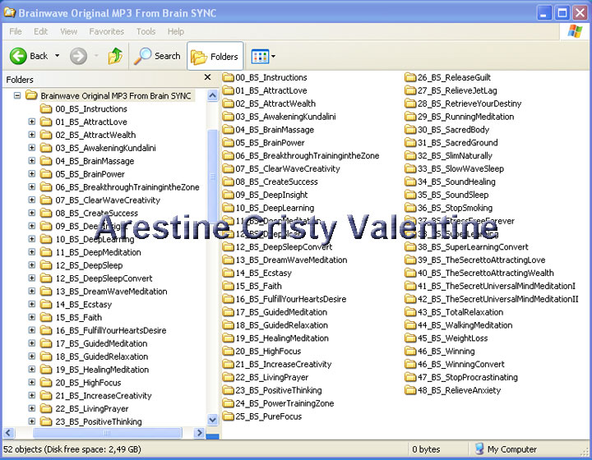Click folder icon of 04_BS_BrainMassage in file list

(x=228, y=130)
